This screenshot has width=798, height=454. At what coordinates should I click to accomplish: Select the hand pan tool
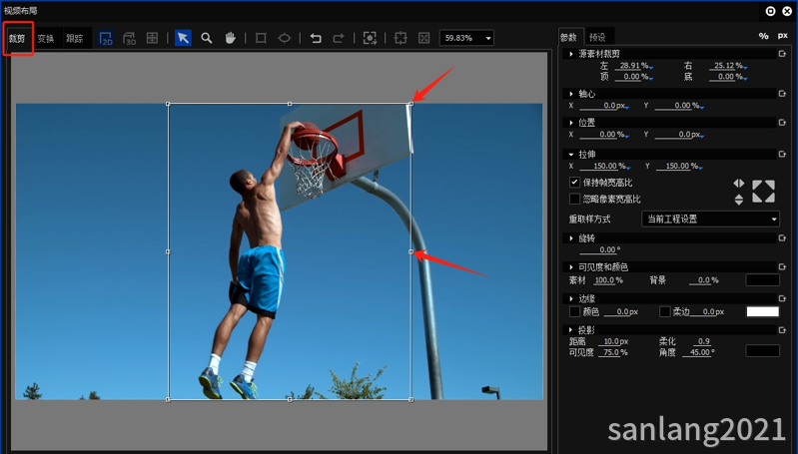[x=231, y=38]
